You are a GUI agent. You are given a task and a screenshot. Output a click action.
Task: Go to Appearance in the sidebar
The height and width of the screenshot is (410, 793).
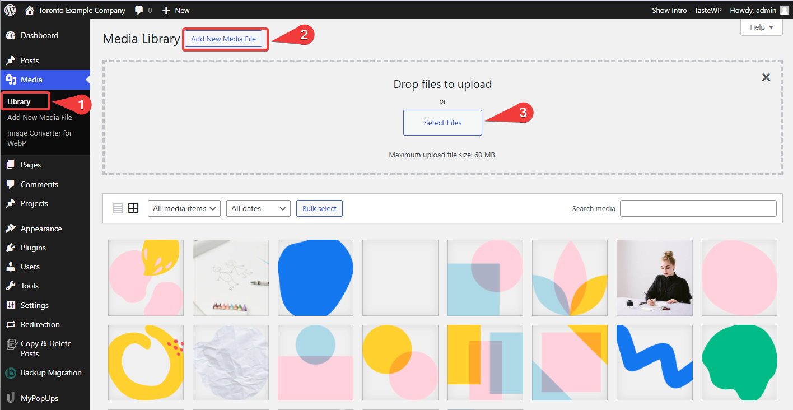[41, 229]
